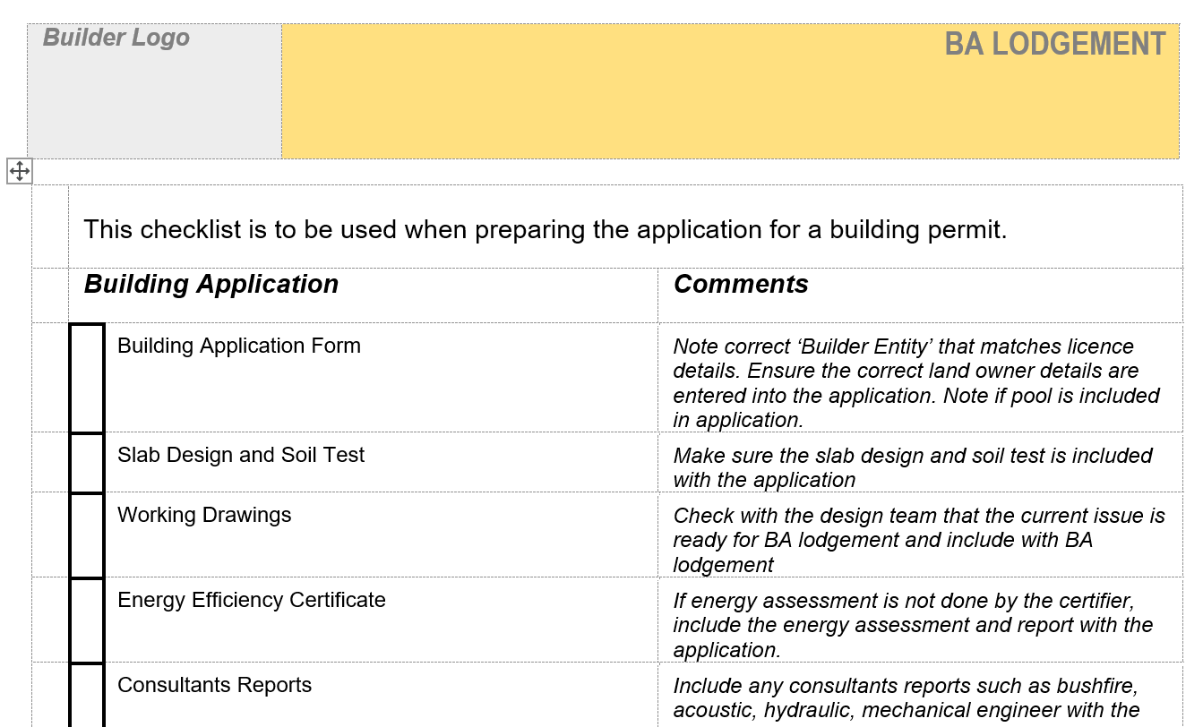Tick the Consultants Reports checkbox
This screenshot has width=1203, height=727.
click(87, 696)
